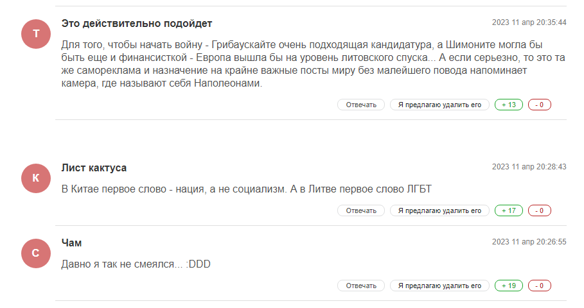Image resolution: width=584 pixels, height=308 pixels.
Task: Click "Я предлагаю удалить его" under Чам's comment
Action: [x=439, y=286]
